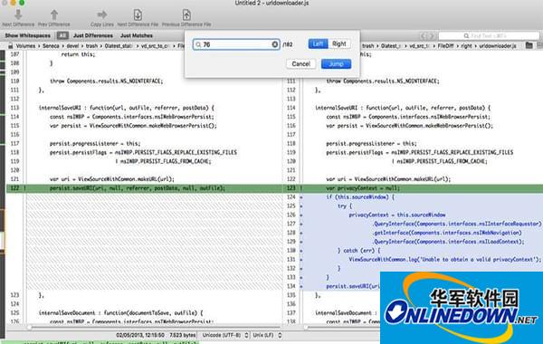Click the left pane horizontal scrollbar
543x344 pixels.
coord(154,327)
